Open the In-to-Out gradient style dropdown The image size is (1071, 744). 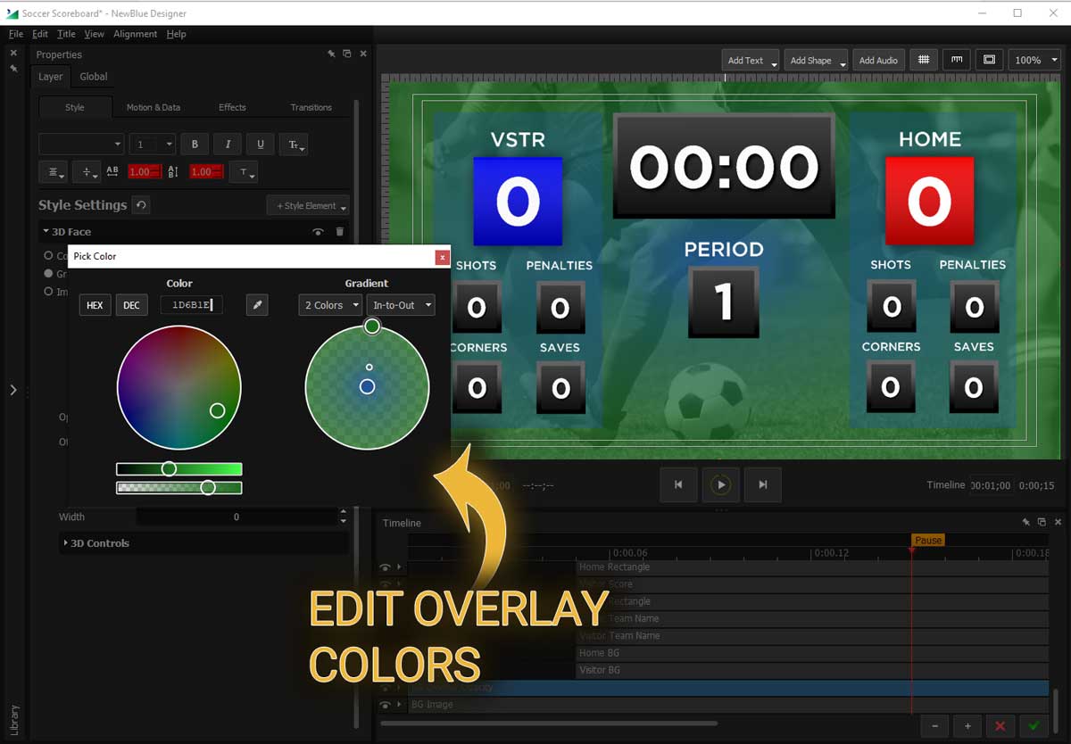pyautogui.click(x=401, y=304)
